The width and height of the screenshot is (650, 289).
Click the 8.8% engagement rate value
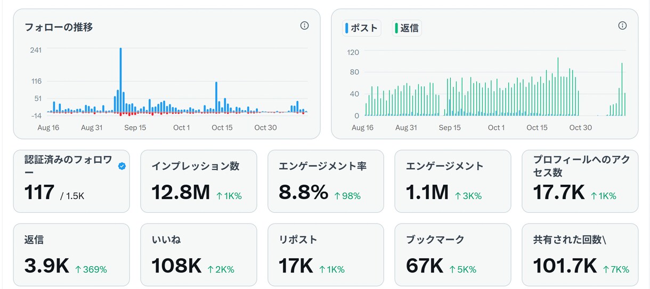(x=303, y=192)
